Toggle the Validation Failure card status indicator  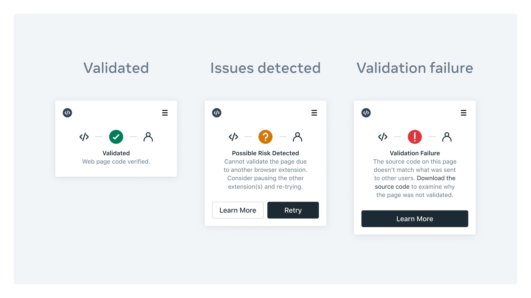[x=415, y=137]
